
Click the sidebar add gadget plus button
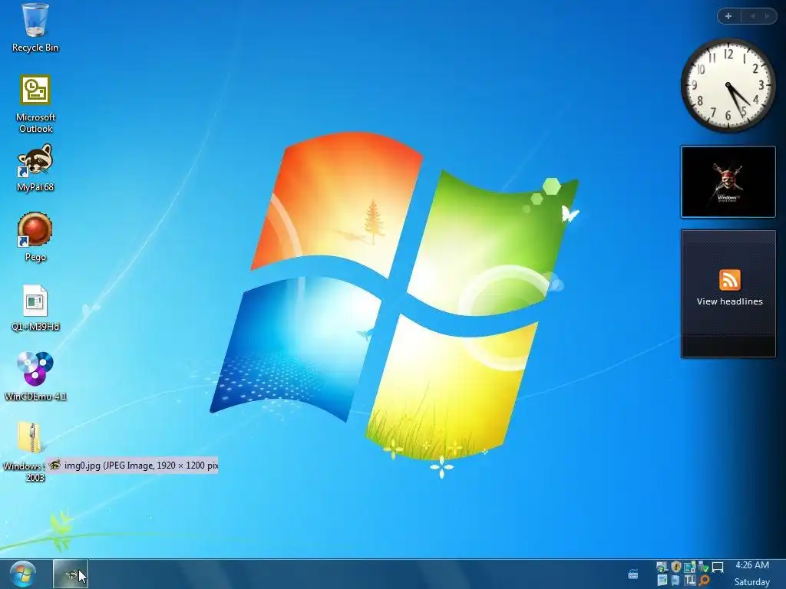728,16
